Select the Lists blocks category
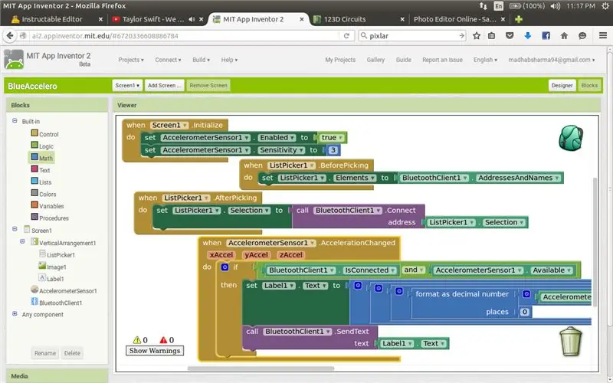The width and height of the screenshot is (613, 383). (41, 182)
